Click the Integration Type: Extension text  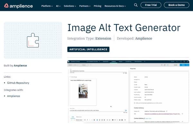coord(89,38)
